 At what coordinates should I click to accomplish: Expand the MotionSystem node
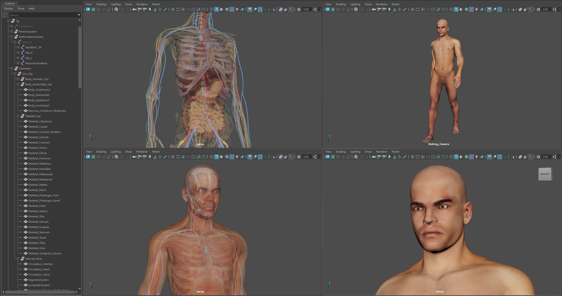(12, 32)
